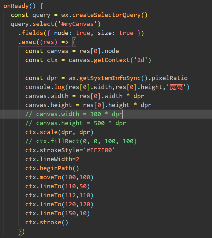Click canvas.width assignment line
The image size is (212, 238).
coord(85,96)
